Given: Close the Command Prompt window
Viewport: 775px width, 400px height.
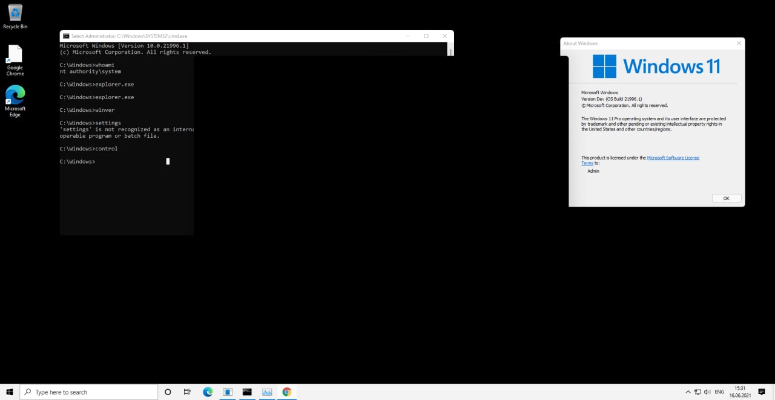Looking at the screenshot, I should click(445, 36).
